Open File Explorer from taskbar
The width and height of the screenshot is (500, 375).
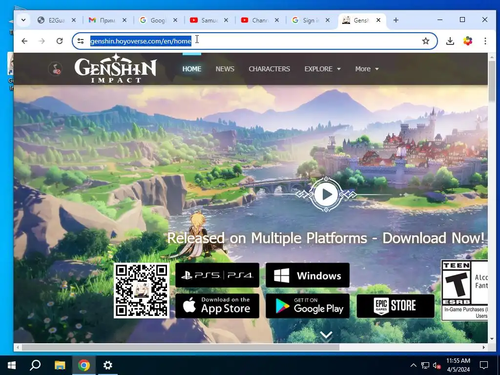pyautogui.click(x=60, y=365)
